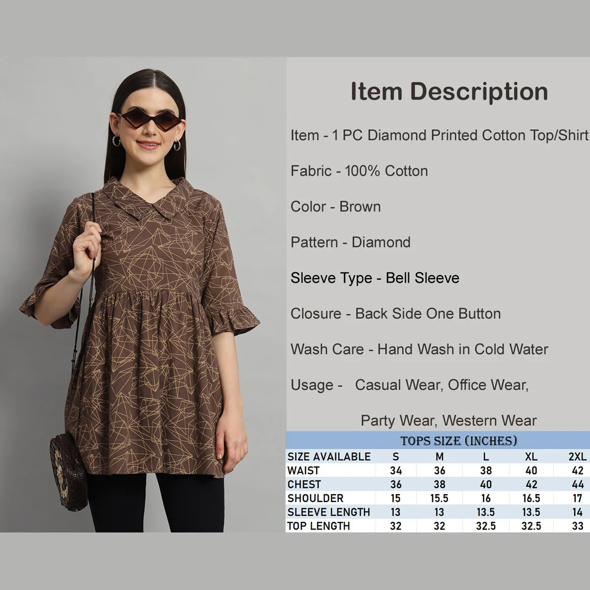This screenshot has height=590, width=590.
Task: Click the '2XL' size column header
Action: point(578,457)
